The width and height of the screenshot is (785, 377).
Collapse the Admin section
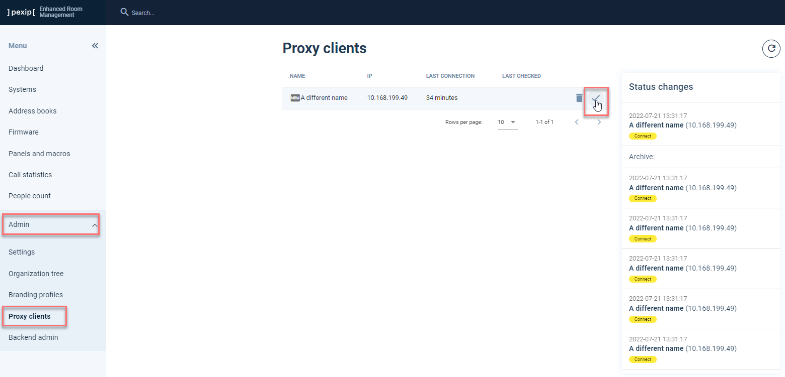click(50, 224)
